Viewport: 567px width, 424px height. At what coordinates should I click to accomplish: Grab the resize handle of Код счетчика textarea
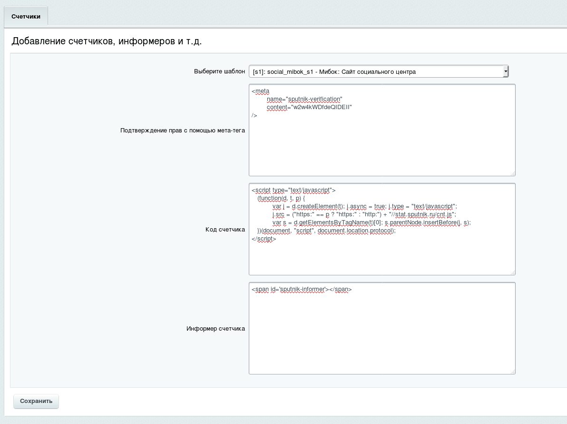(513, 273)
